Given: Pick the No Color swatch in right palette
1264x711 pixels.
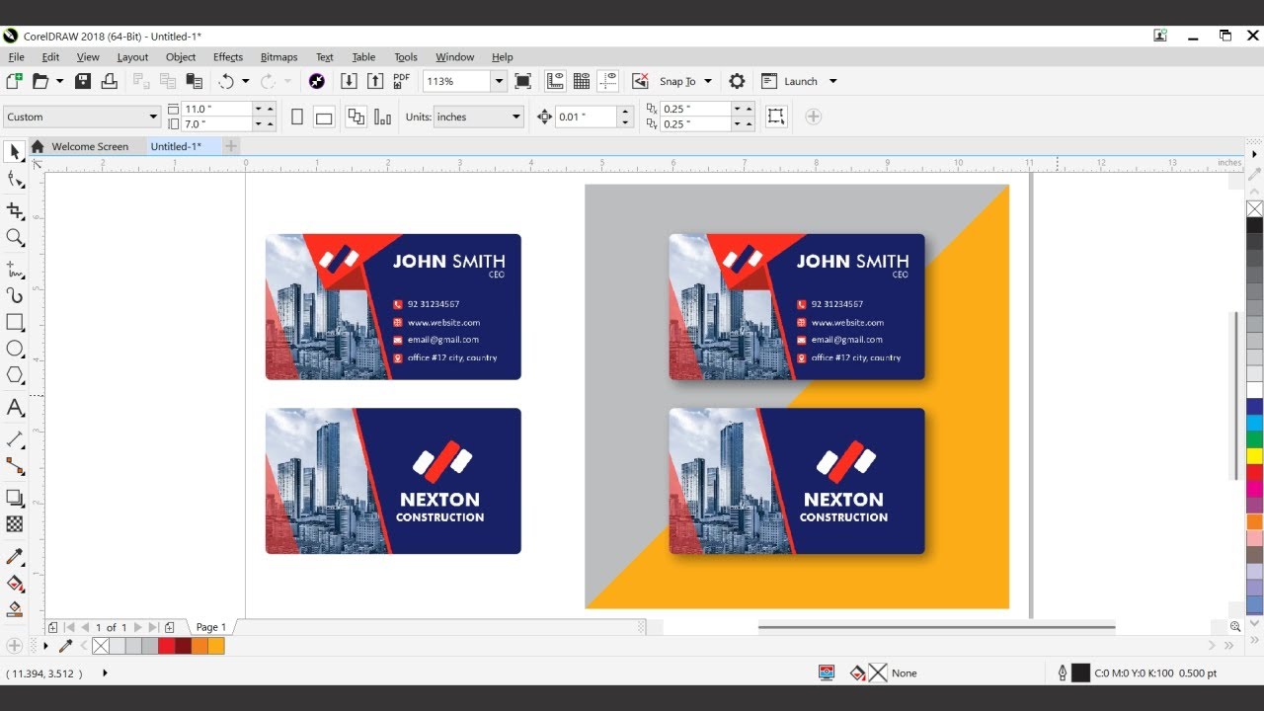Looking at the screenshot, I should click(x=1254, y=208).
